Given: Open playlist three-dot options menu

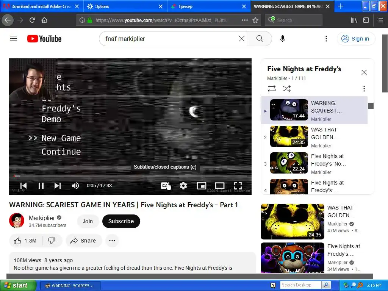Looking at the screenshot, I should tap(364, 89).
